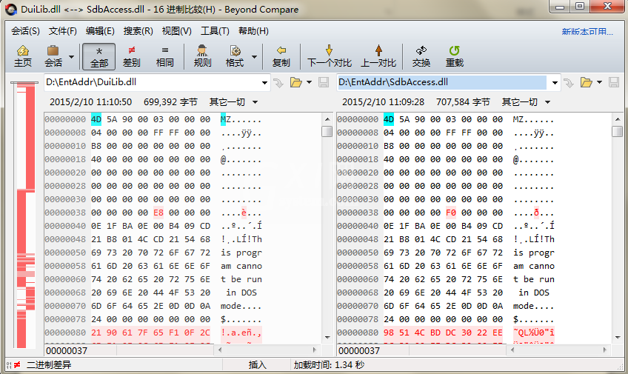Click left pane text 'is progr'
The image size is (628, 374).
click(x=241, y=253)
